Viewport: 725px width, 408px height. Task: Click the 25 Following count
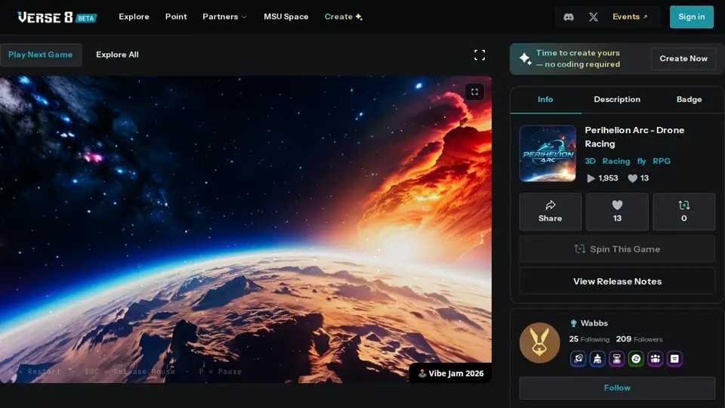pyautogui.click(x=589, y=339)
